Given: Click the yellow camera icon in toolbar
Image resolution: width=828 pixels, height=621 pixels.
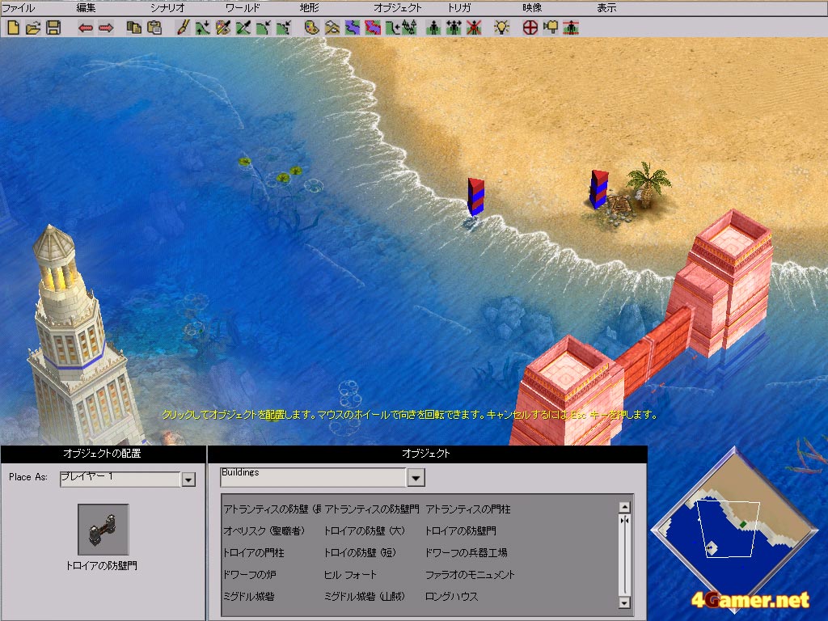Looking at the screenshot, I should 550,27.
